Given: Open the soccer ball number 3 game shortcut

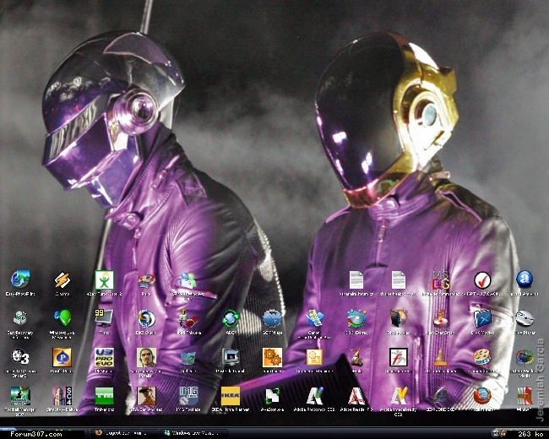Looking at the screenshot, I should tap(20, 357).
